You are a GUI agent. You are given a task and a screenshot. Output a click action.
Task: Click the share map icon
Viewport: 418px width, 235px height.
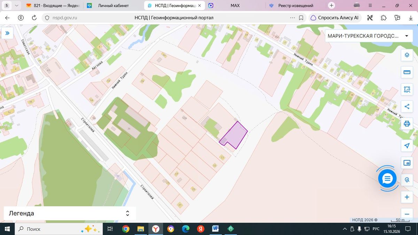pos(407,107)
